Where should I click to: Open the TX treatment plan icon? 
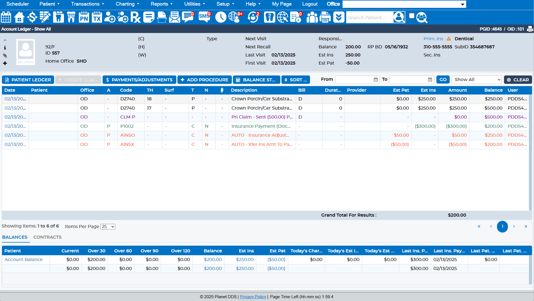tap(97, 17)
